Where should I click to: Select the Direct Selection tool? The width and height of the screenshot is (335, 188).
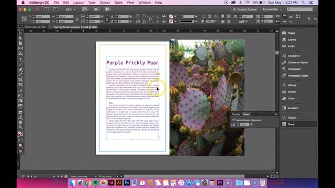pyautogui.click(x=20, y=38)
